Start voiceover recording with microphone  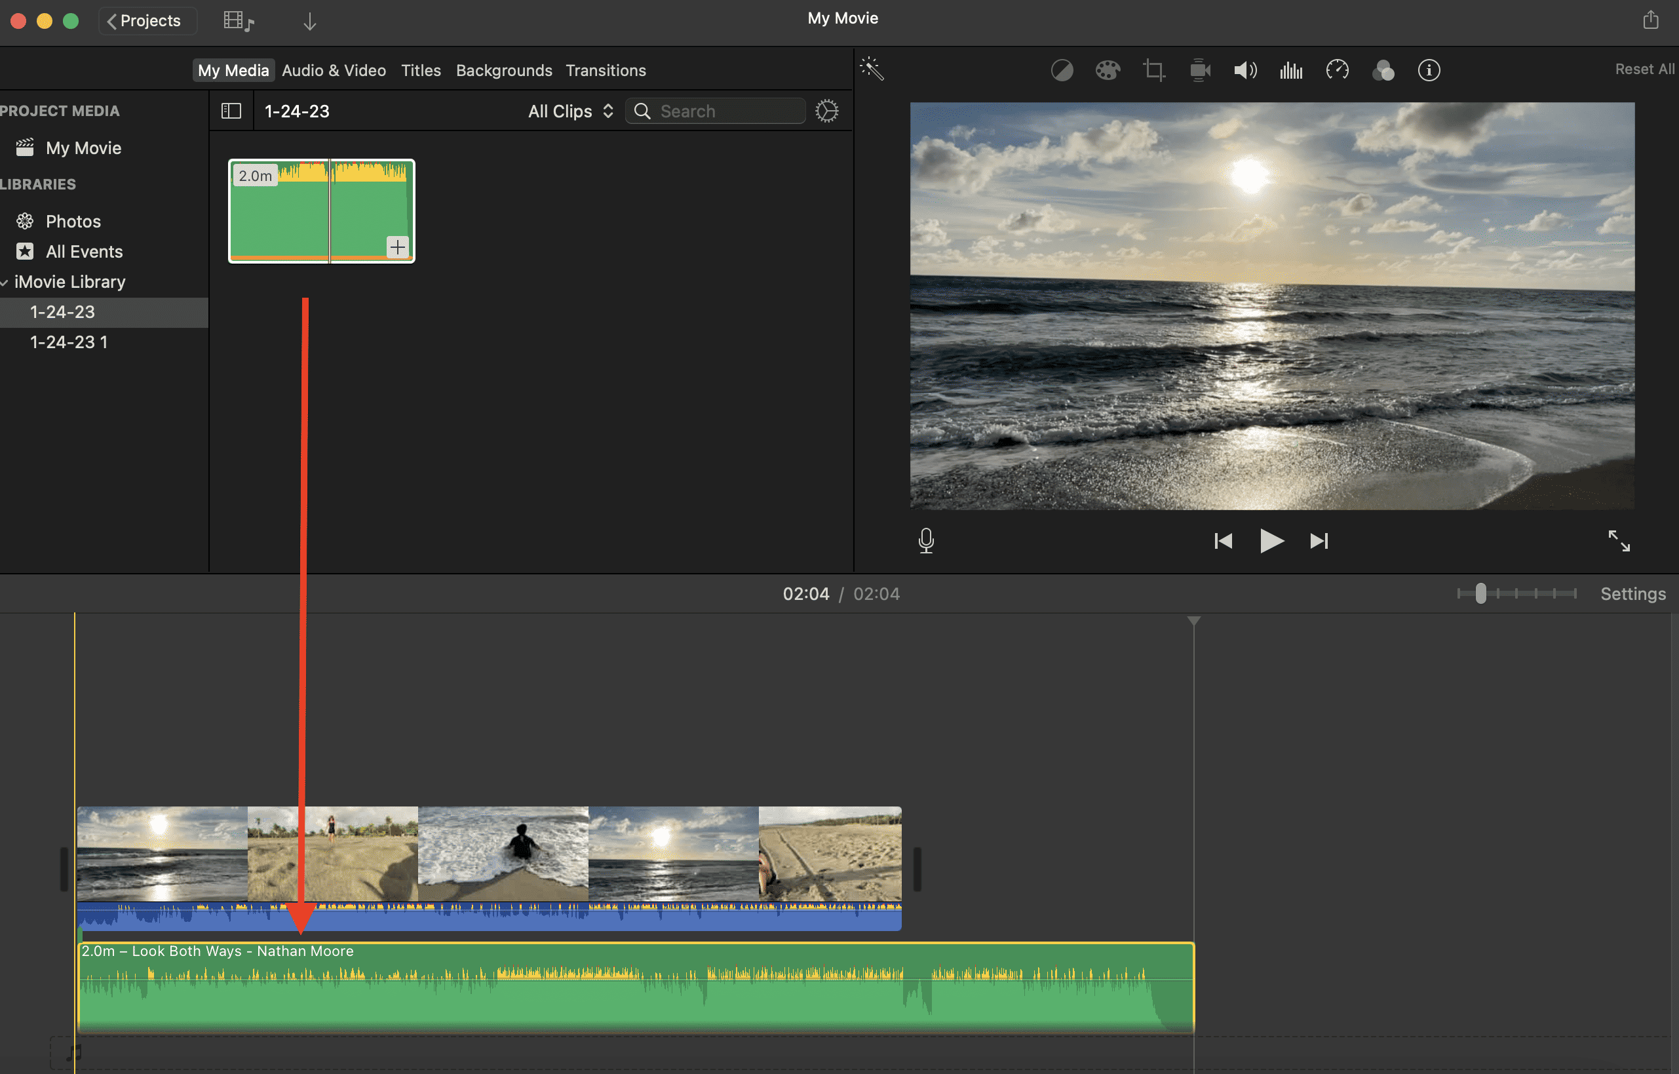(x=926, y=540)
